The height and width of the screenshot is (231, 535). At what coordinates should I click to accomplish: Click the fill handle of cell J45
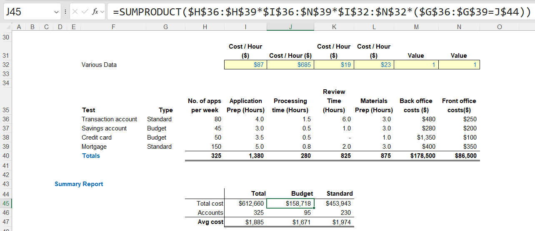coord(314,208)
